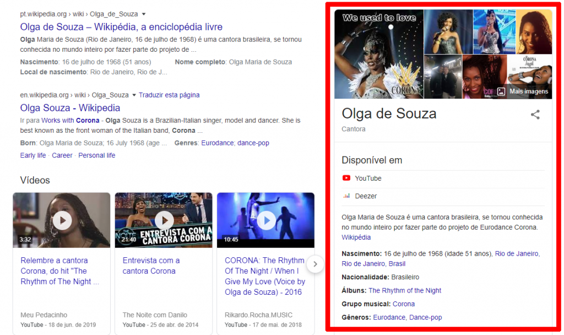This screenshot has width=564, height=335.
Task: Follow the Works with Corona link
Action: coord(70,121)
